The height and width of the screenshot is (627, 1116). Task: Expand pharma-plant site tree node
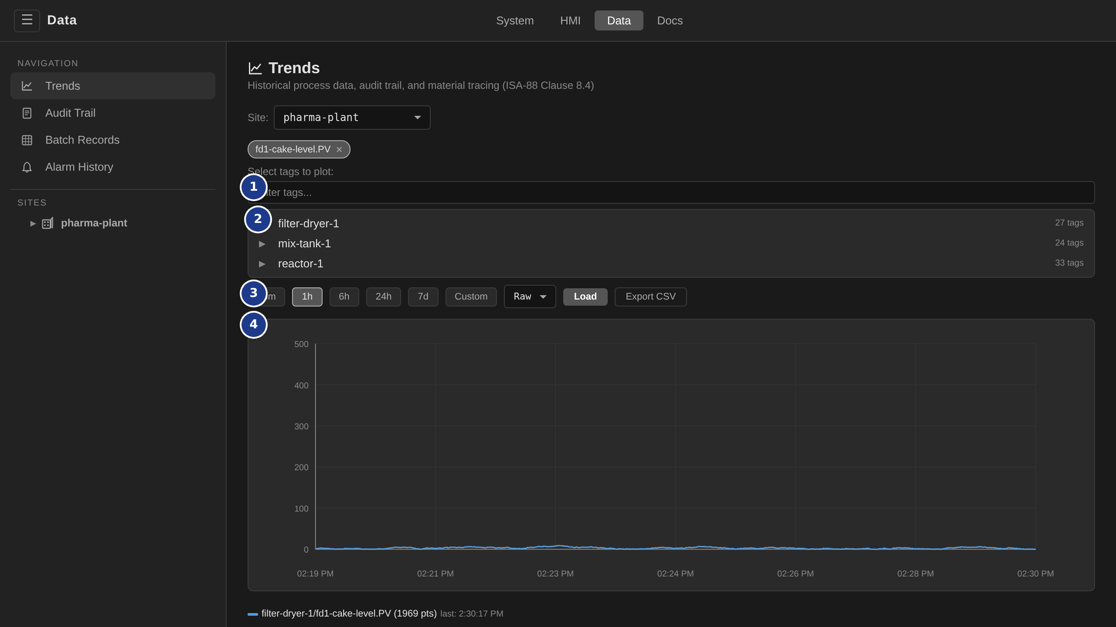(x=33, y=223)
